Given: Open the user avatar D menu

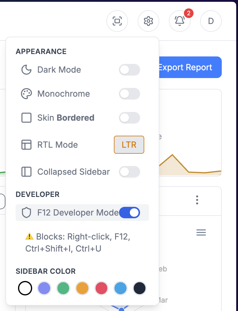Looking at the screenshot, I should [x=211, y=21].
